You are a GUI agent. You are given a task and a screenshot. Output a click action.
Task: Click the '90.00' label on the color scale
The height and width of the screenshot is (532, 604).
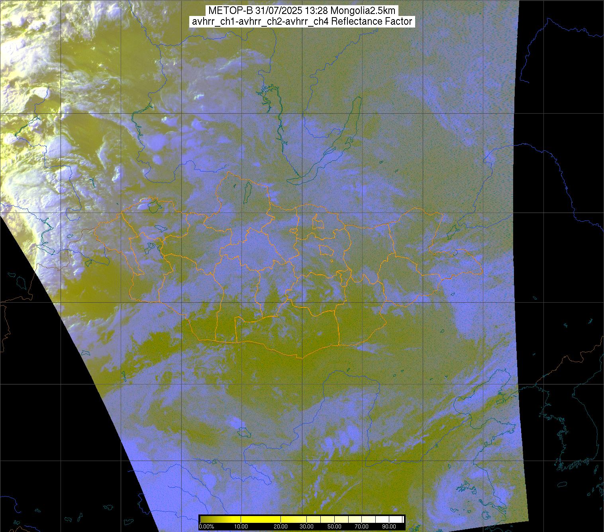[x=389, y=526]
